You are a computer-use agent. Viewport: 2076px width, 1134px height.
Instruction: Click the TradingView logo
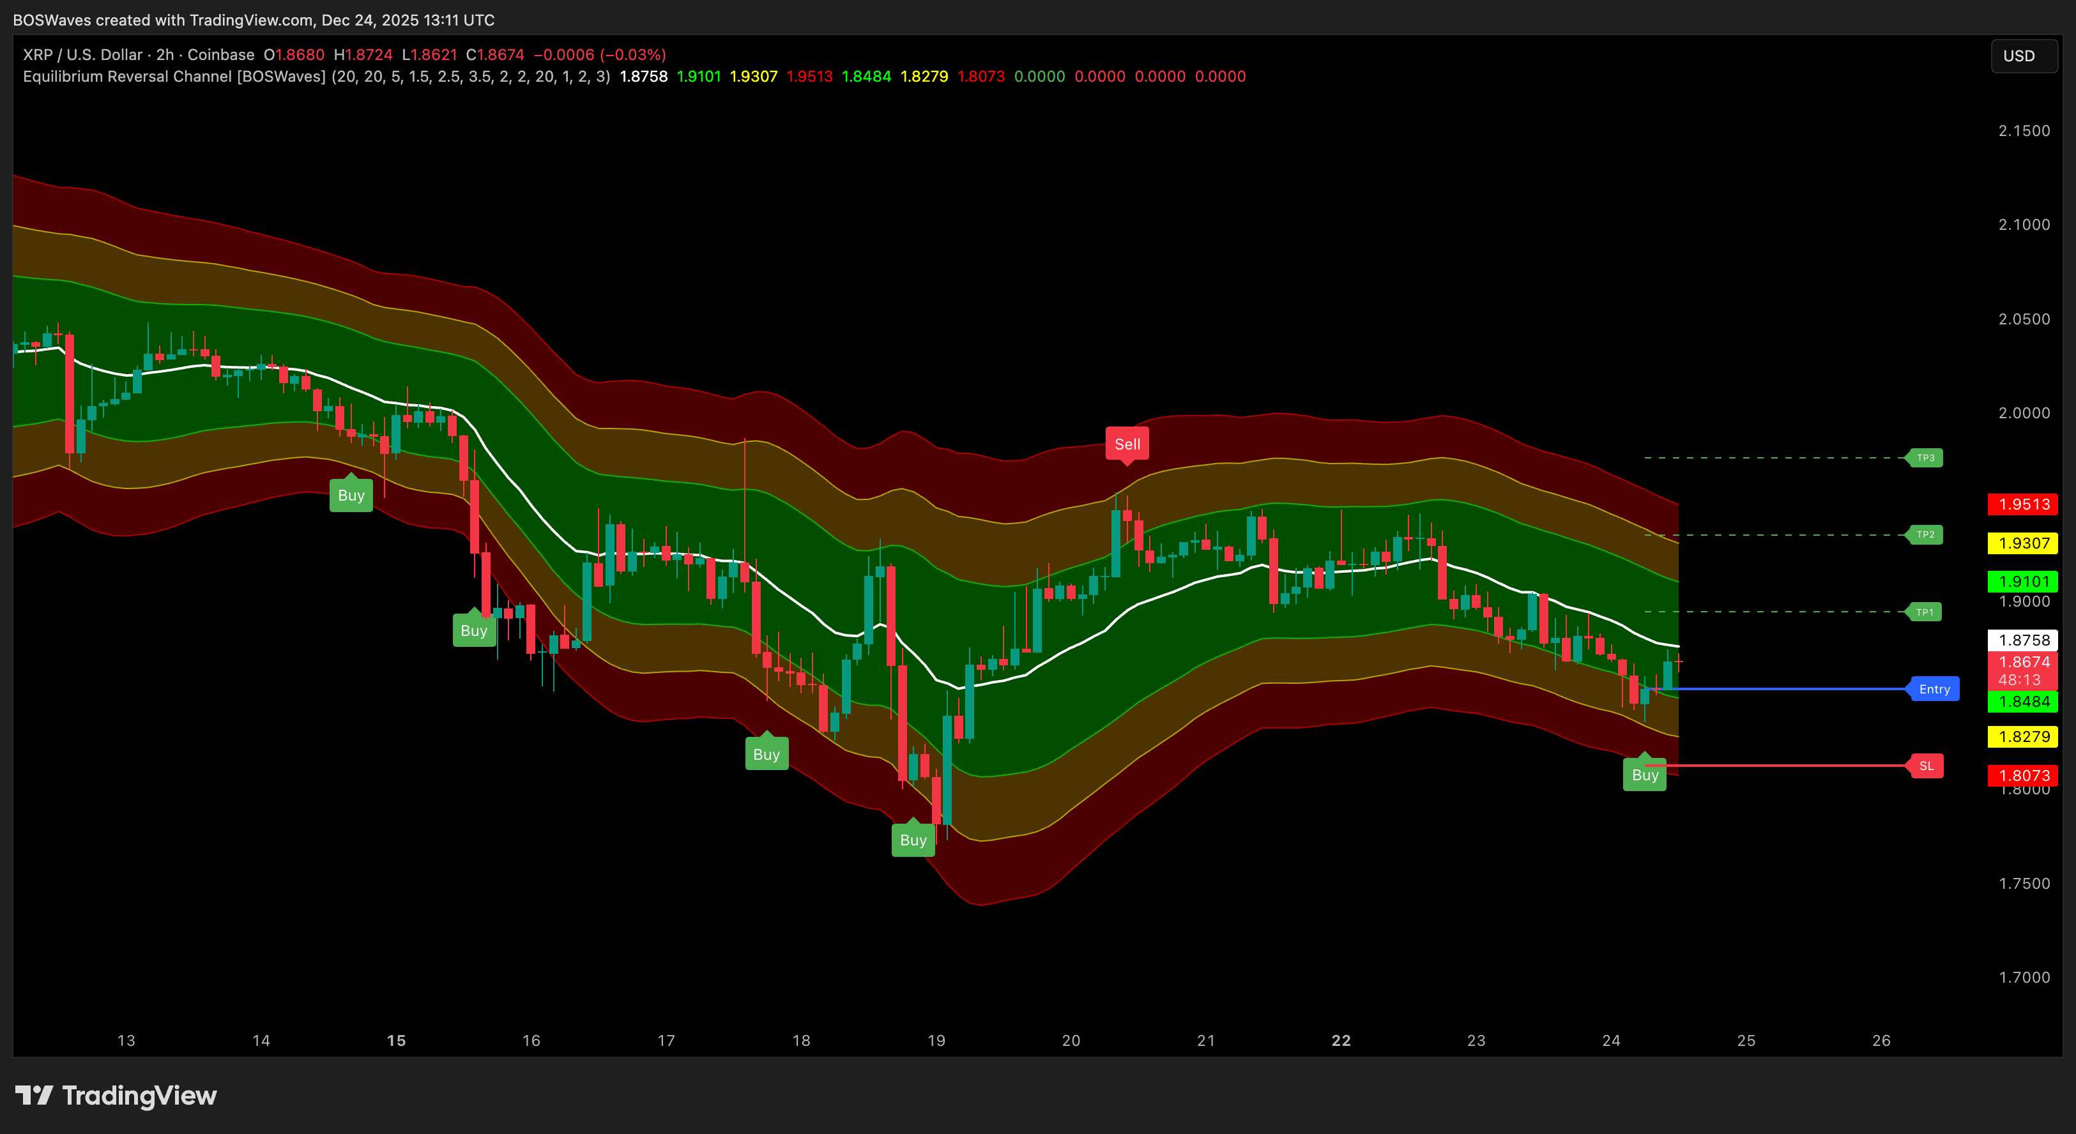116,1095
